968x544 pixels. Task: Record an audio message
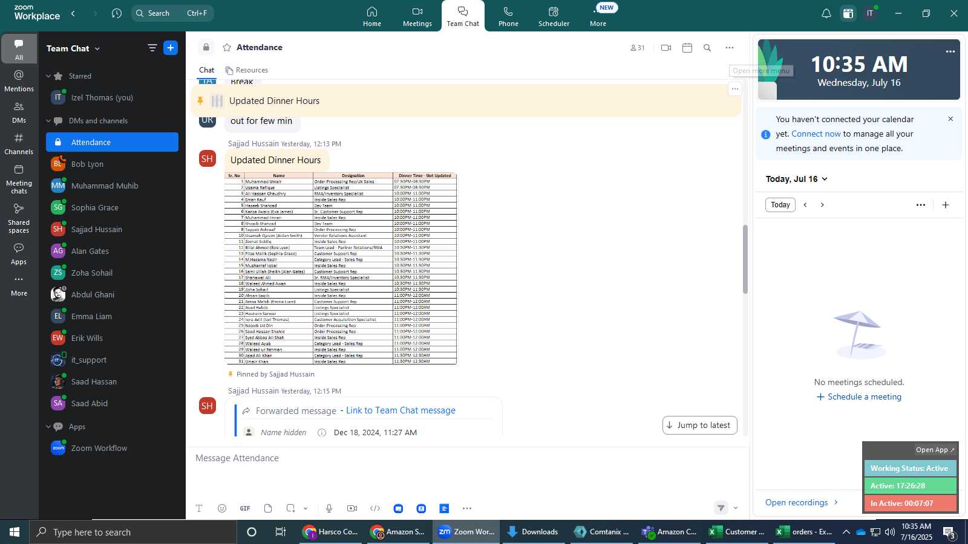pyautogui.click(x=329, y=508)
